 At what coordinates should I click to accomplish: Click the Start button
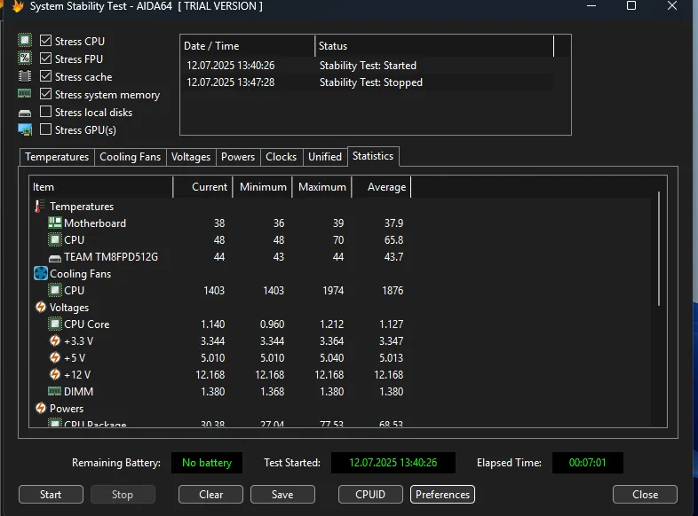point(51,494)
